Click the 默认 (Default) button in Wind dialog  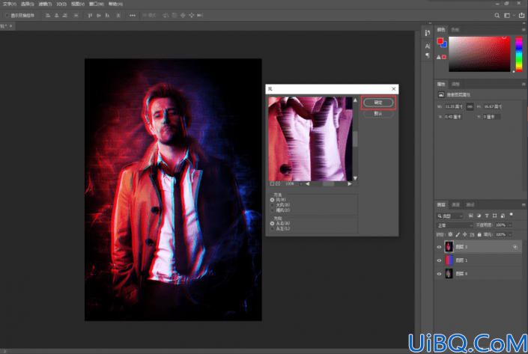tap(378, 114)
